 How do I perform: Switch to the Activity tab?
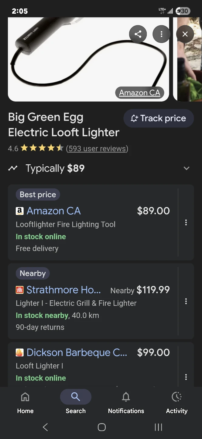click(176, 402)
